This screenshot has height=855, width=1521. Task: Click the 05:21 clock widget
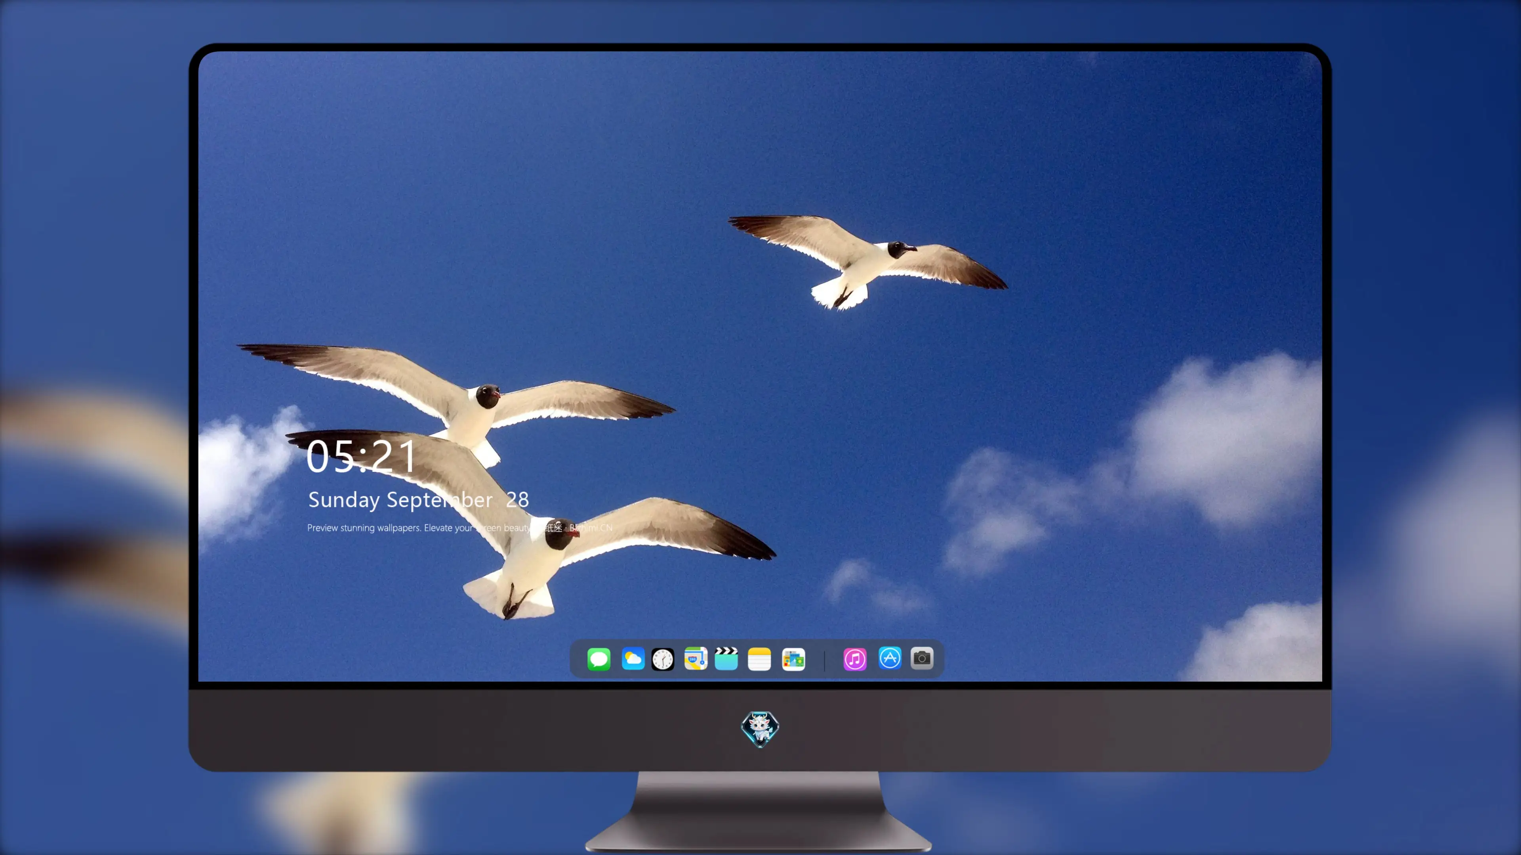[x=361, y=457]
